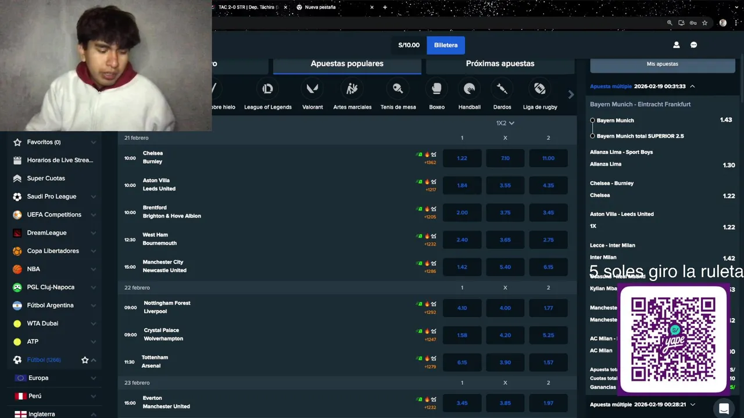Pick Everton win odds 3.45
This screenshot has height=418, width=744.
(462, 403)
